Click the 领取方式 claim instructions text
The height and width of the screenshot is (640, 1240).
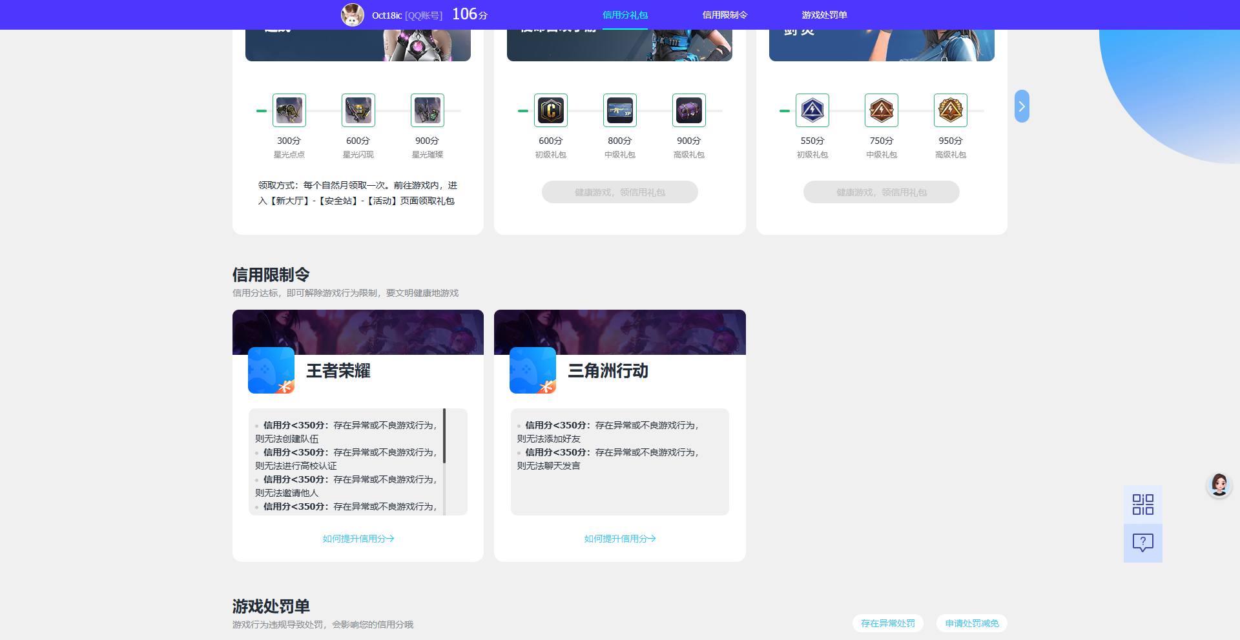click(358, 193)
